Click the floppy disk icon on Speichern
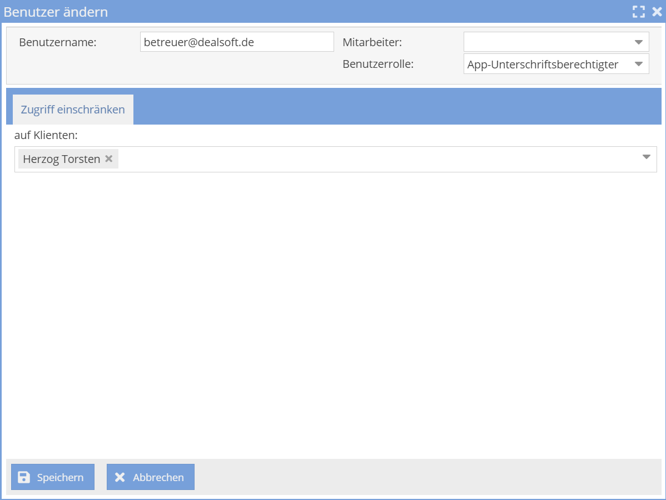Screen dimensions: 666x500 [x=24, y=477]
